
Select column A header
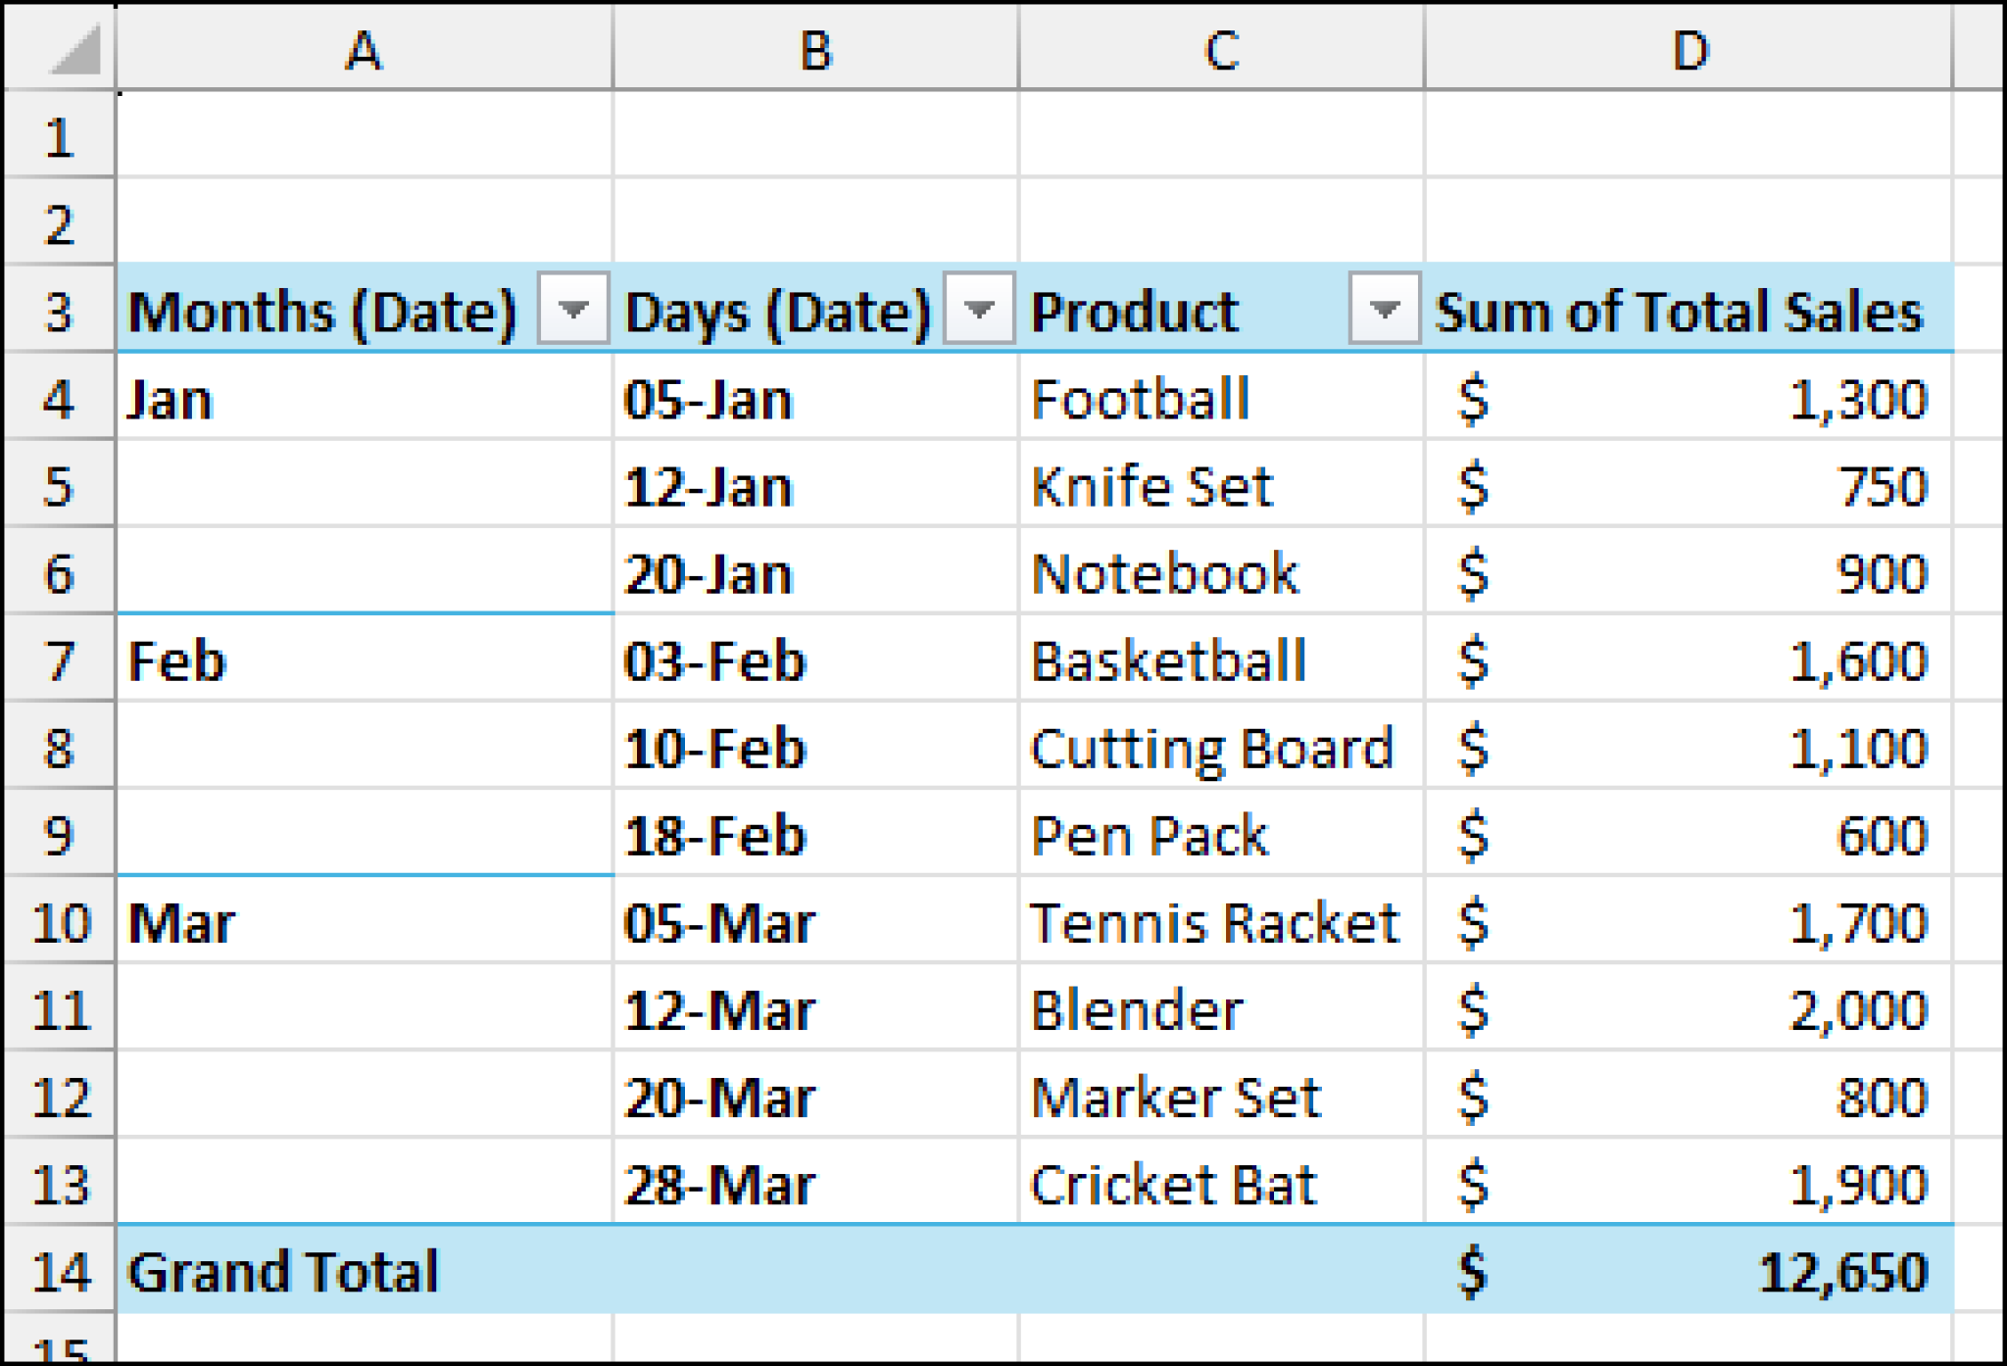363,49
